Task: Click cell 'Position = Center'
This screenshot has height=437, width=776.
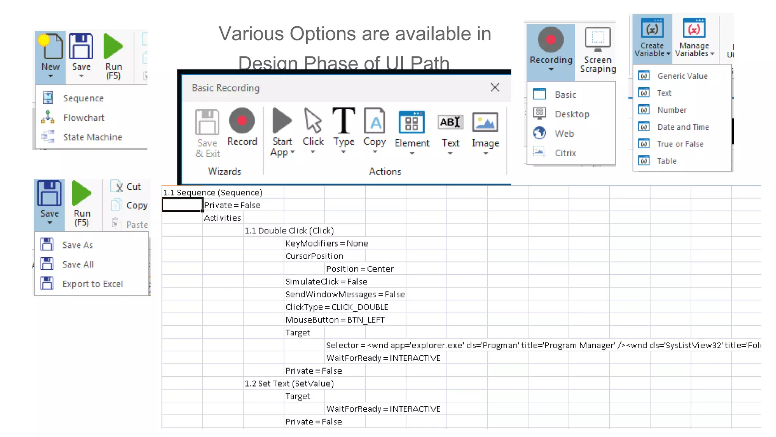Action: 360,269
